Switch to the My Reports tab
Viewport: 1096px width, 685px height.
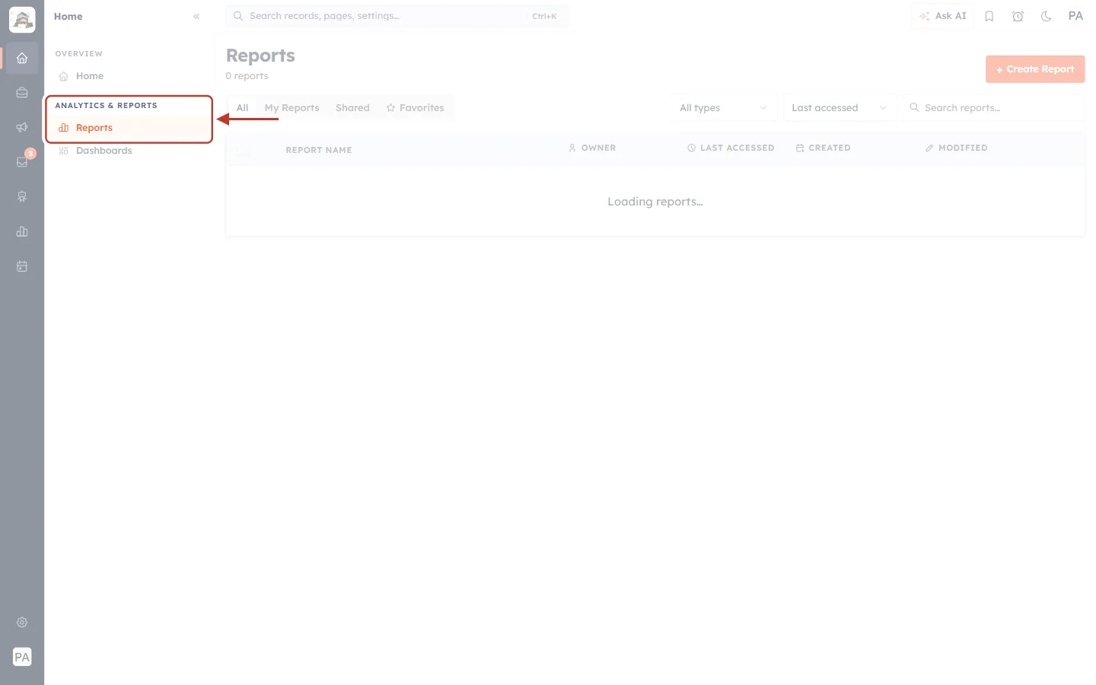(x=292, y=108)
